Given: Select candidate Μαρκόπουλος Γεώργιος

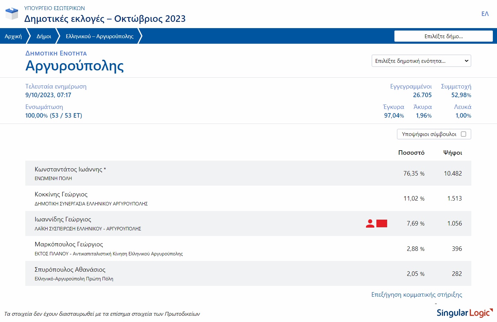Looking at the screenshot, I should [x=69, y=244].
